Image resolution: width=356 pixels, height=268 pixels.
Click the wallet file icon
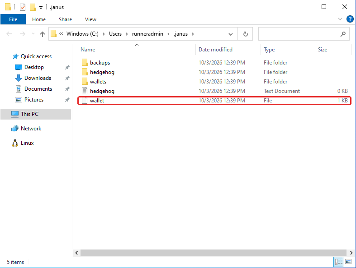pos(85,101)
